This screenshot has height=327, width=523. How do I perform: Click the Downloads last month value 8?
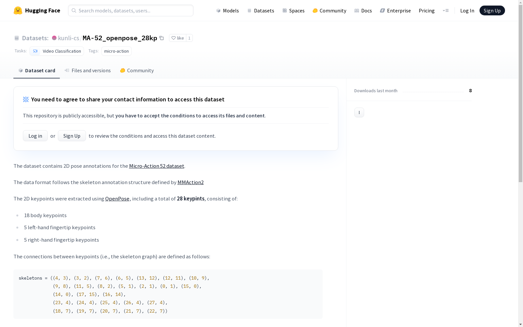[x=470, y=91]
